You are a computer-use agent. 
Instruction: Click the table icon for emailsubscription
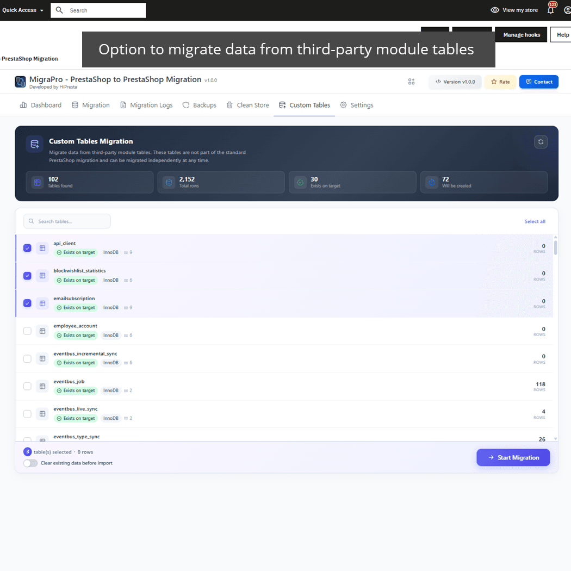(42, 303)
